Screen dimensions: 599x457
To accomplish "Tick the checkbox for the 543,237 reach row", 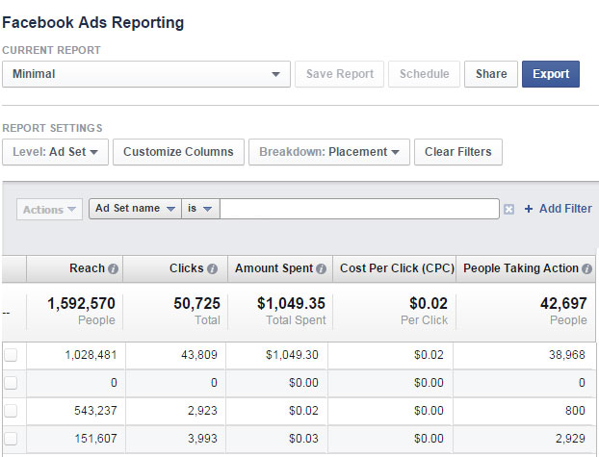I will pos(11,411).
